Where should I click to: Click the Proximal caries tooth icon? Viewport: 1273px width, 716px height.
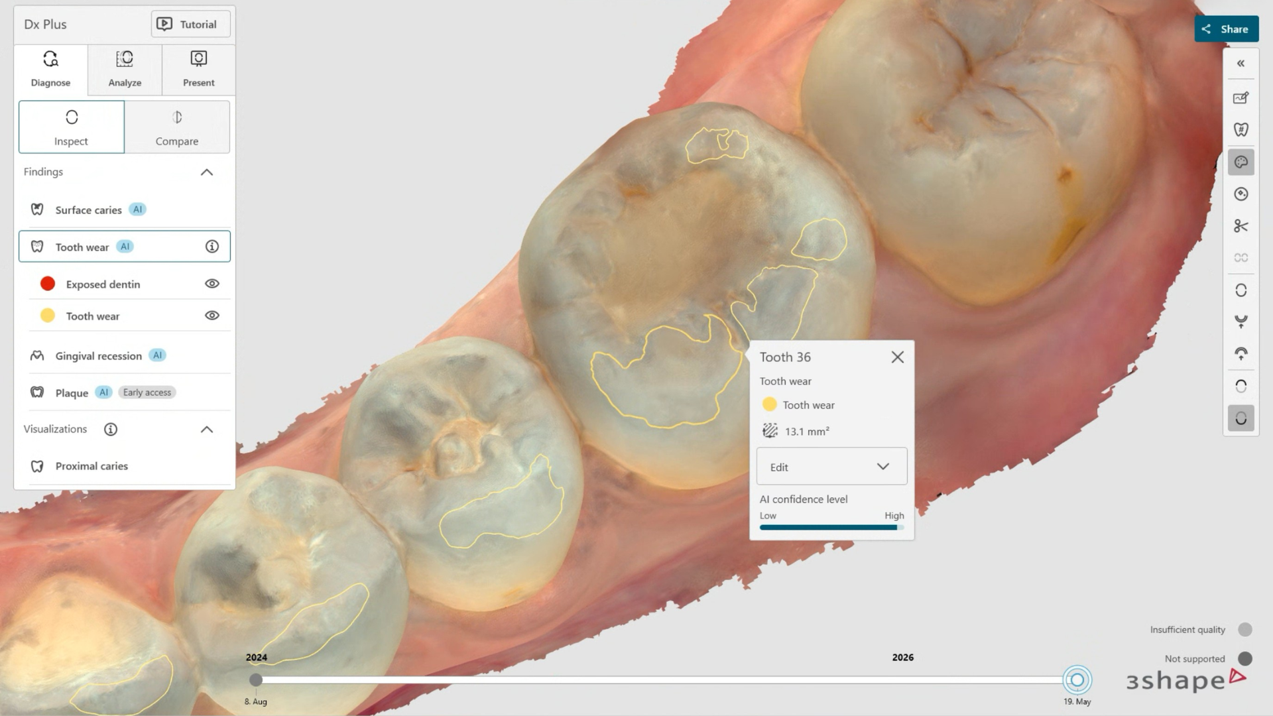click(x=37, y=466)
